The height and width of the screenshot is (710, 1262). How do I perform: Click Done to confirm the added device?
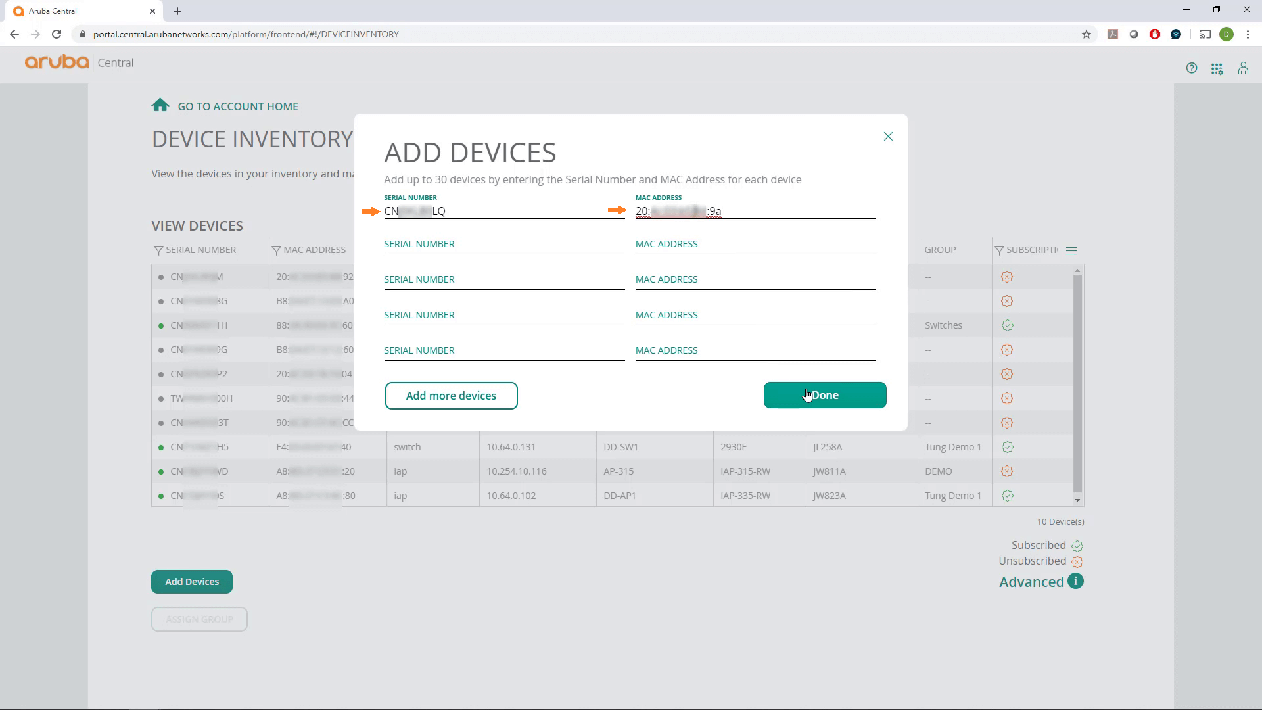point(825,395)
